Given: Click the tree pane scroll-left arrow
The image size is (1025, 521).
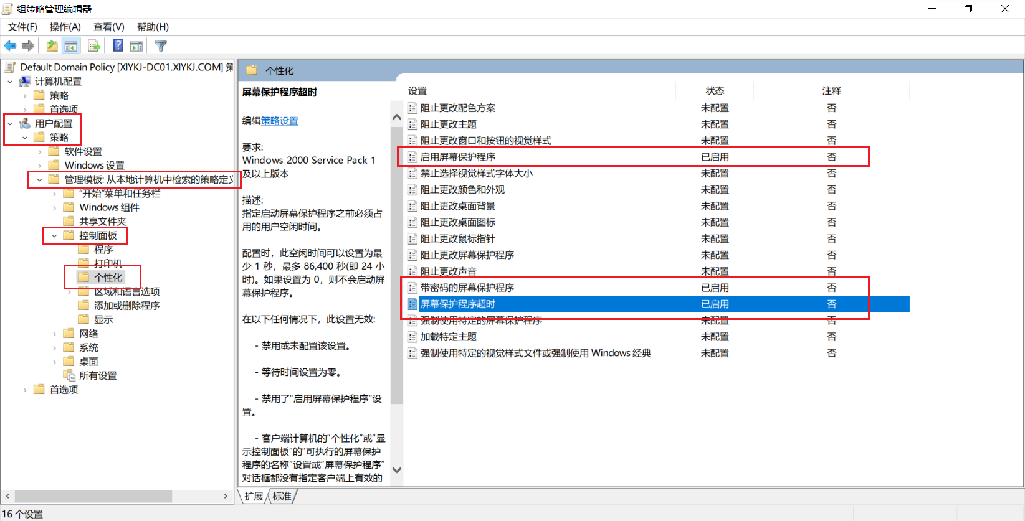Looking at the screenshot, I should click(x=7, y=496).
